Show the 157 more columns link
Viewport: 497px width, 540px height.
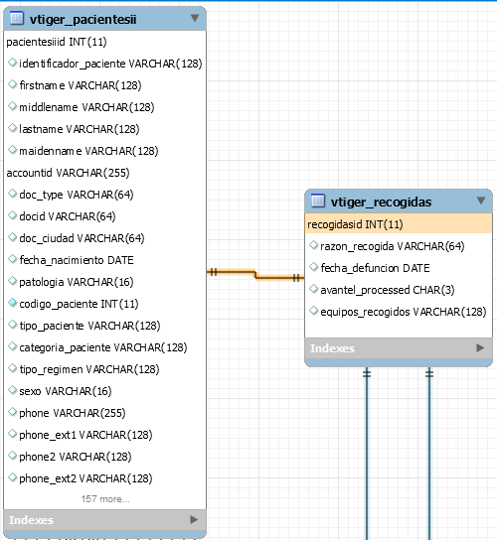105,499
